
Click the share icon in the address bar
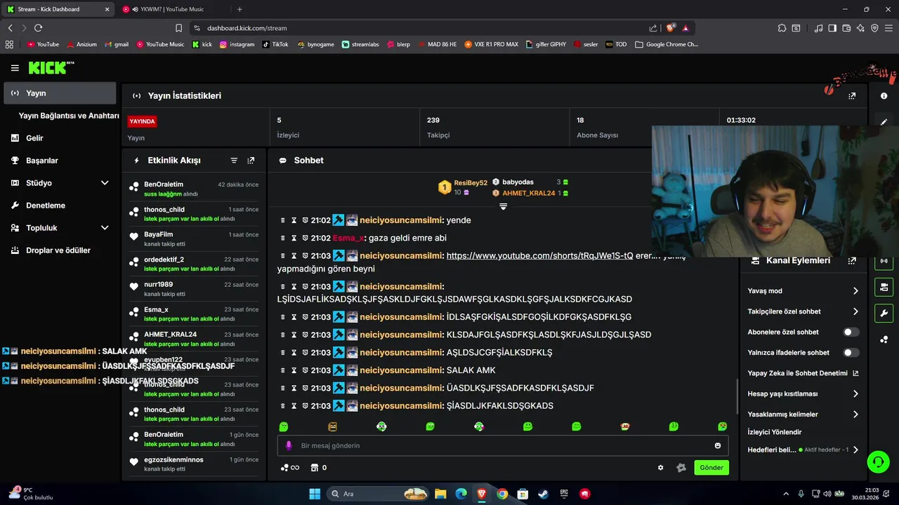coord(653,28)
